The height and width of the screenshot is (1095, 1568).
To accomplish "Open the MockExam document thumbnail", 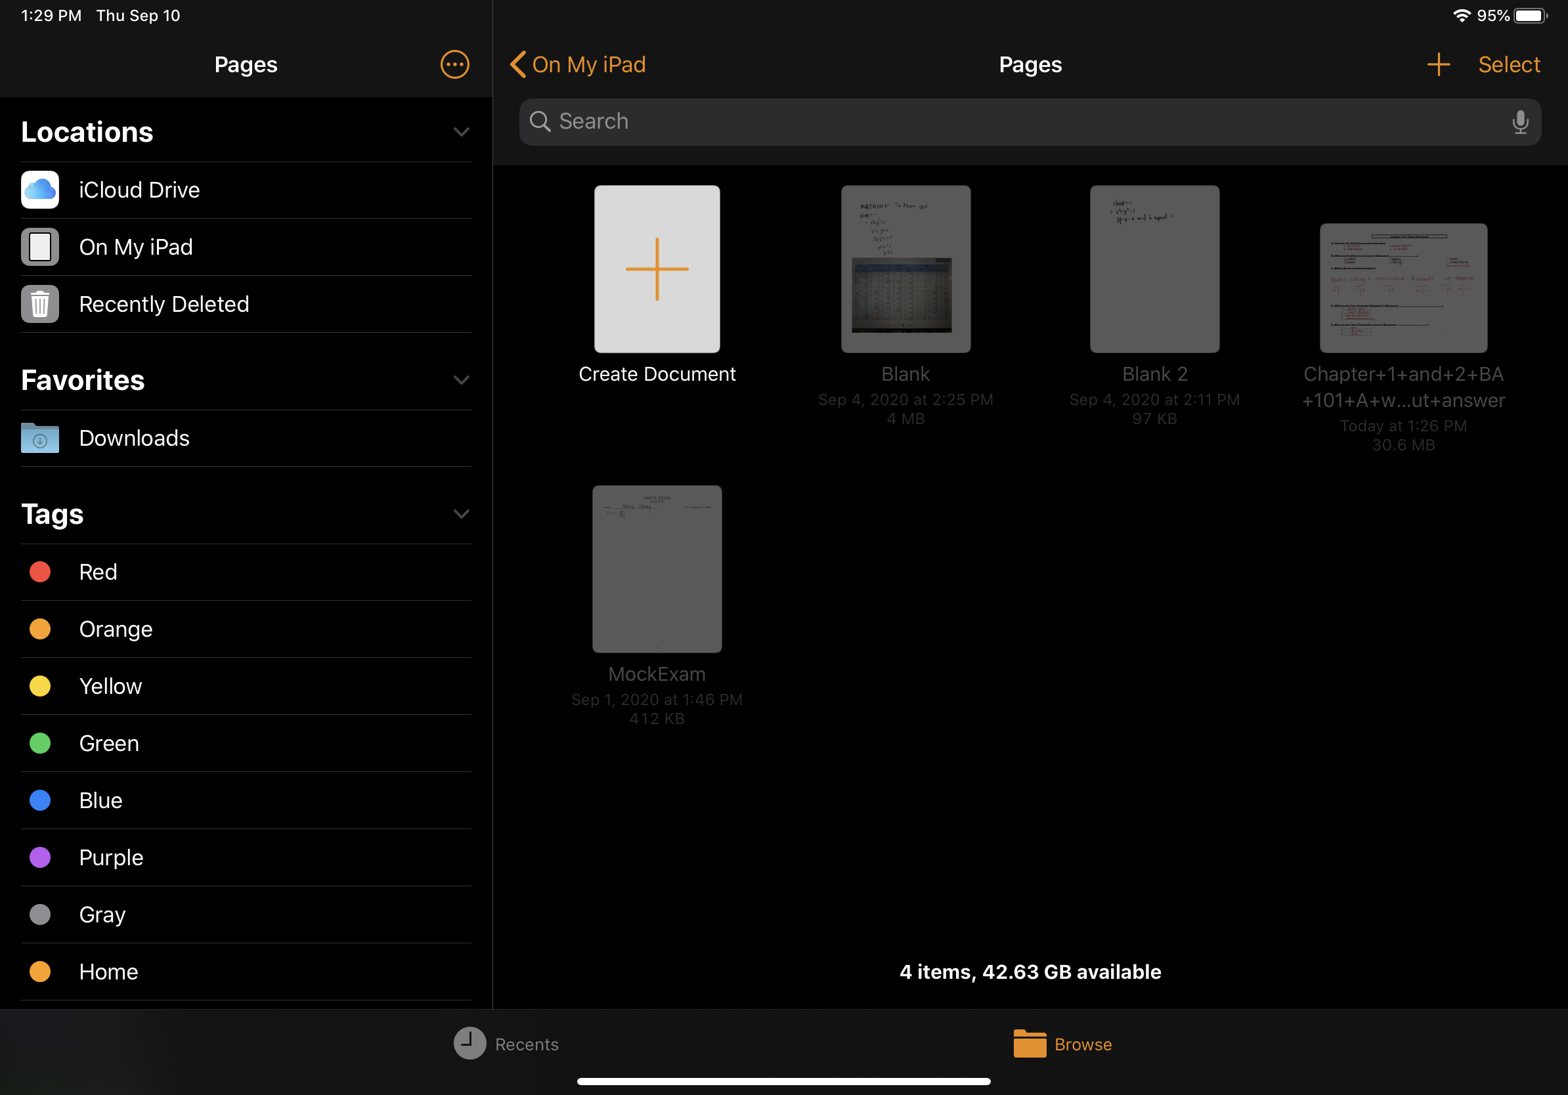I will click(657, 569).
